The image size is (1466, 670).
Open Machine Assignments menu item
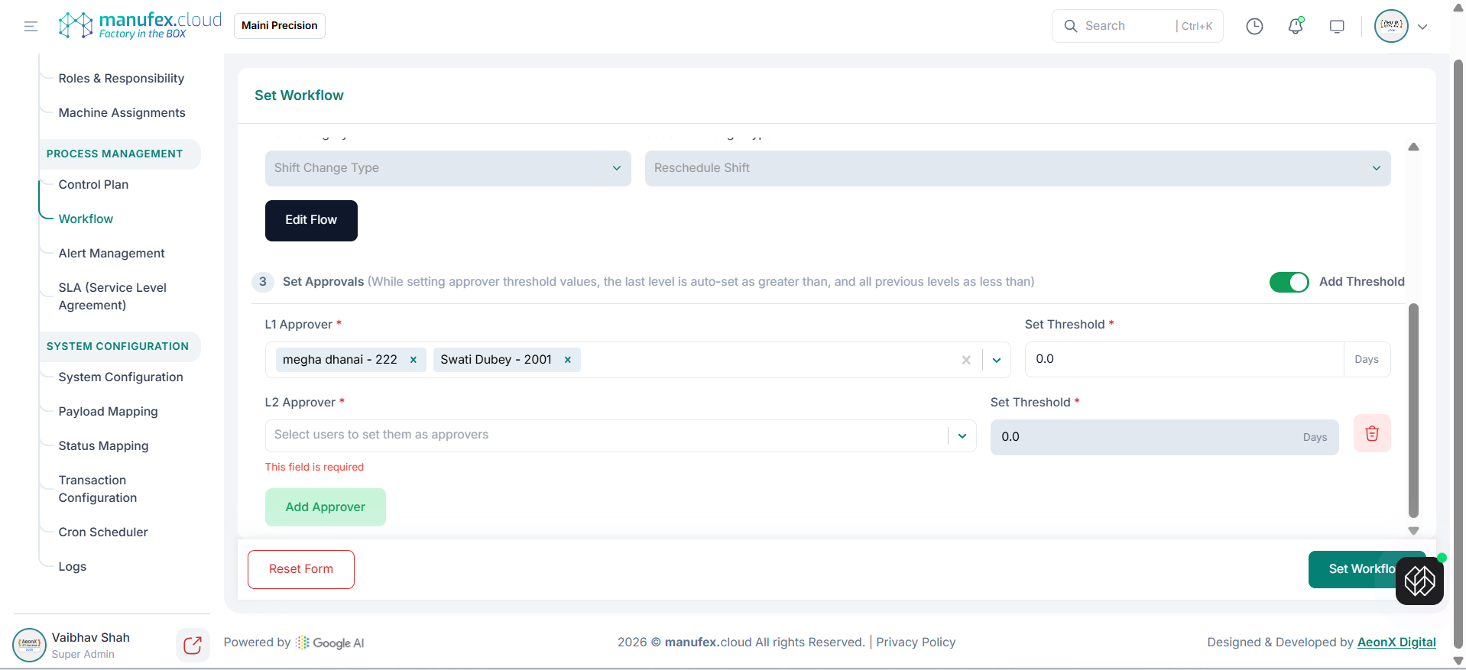point(122,113)
